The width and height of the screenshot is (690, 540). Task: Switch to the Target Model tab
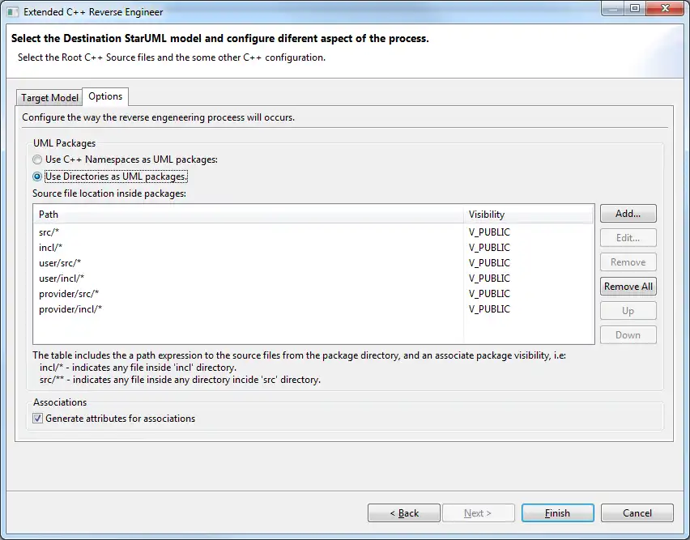coord(49,98)
